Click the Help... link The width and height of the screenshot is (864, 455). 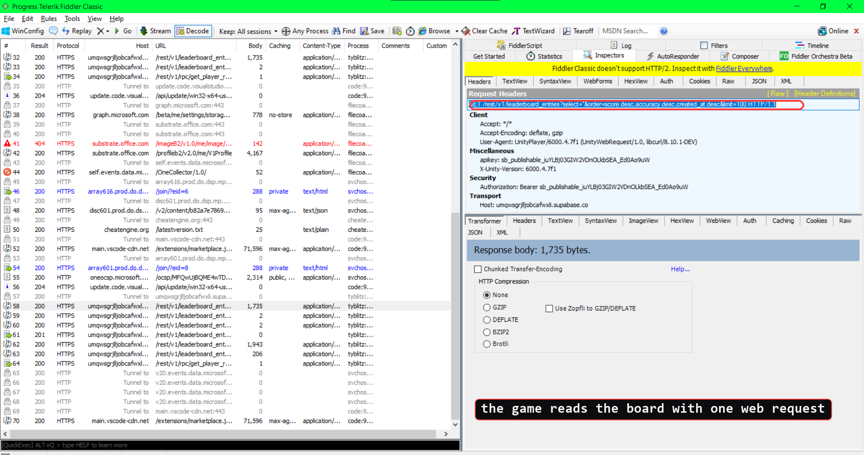[x=680, y=269]
